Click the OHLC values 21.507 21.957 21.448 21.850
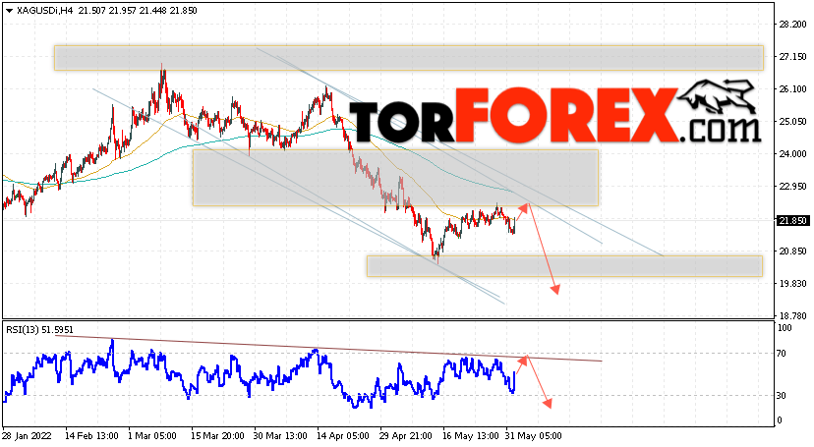The image size is (814, 447). pos(138,11)
